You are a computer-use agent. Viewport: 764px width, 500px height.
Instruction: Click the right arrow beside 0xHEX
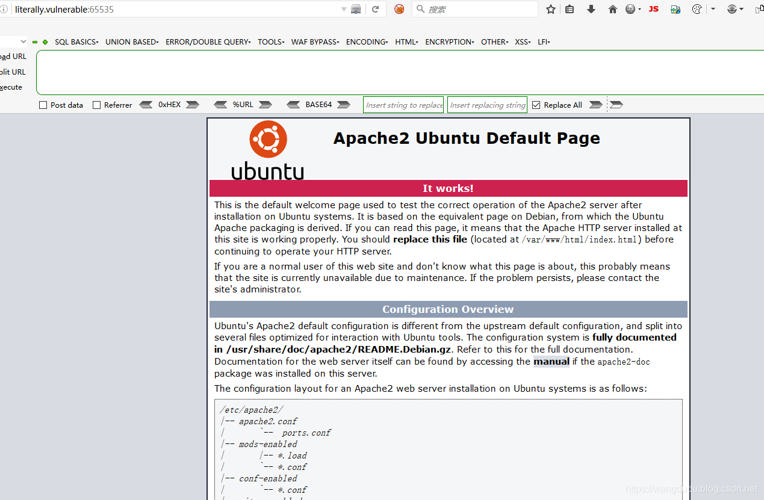[193, 105]
